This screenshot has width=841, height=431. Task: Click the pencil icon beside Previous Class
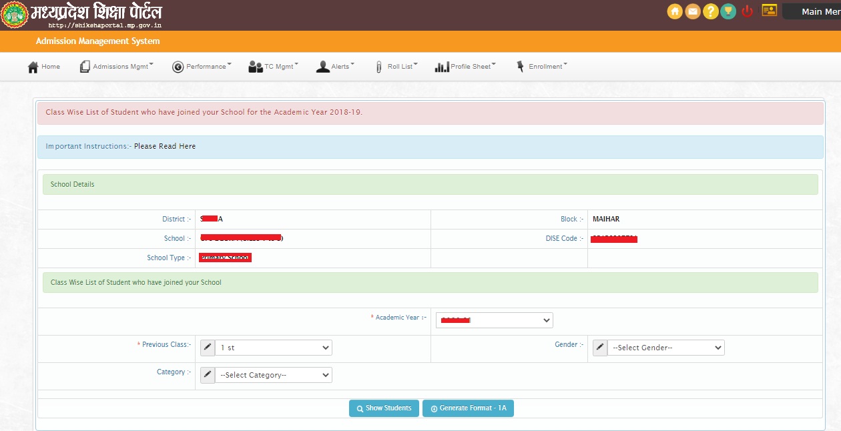click(x=208, y=348)
